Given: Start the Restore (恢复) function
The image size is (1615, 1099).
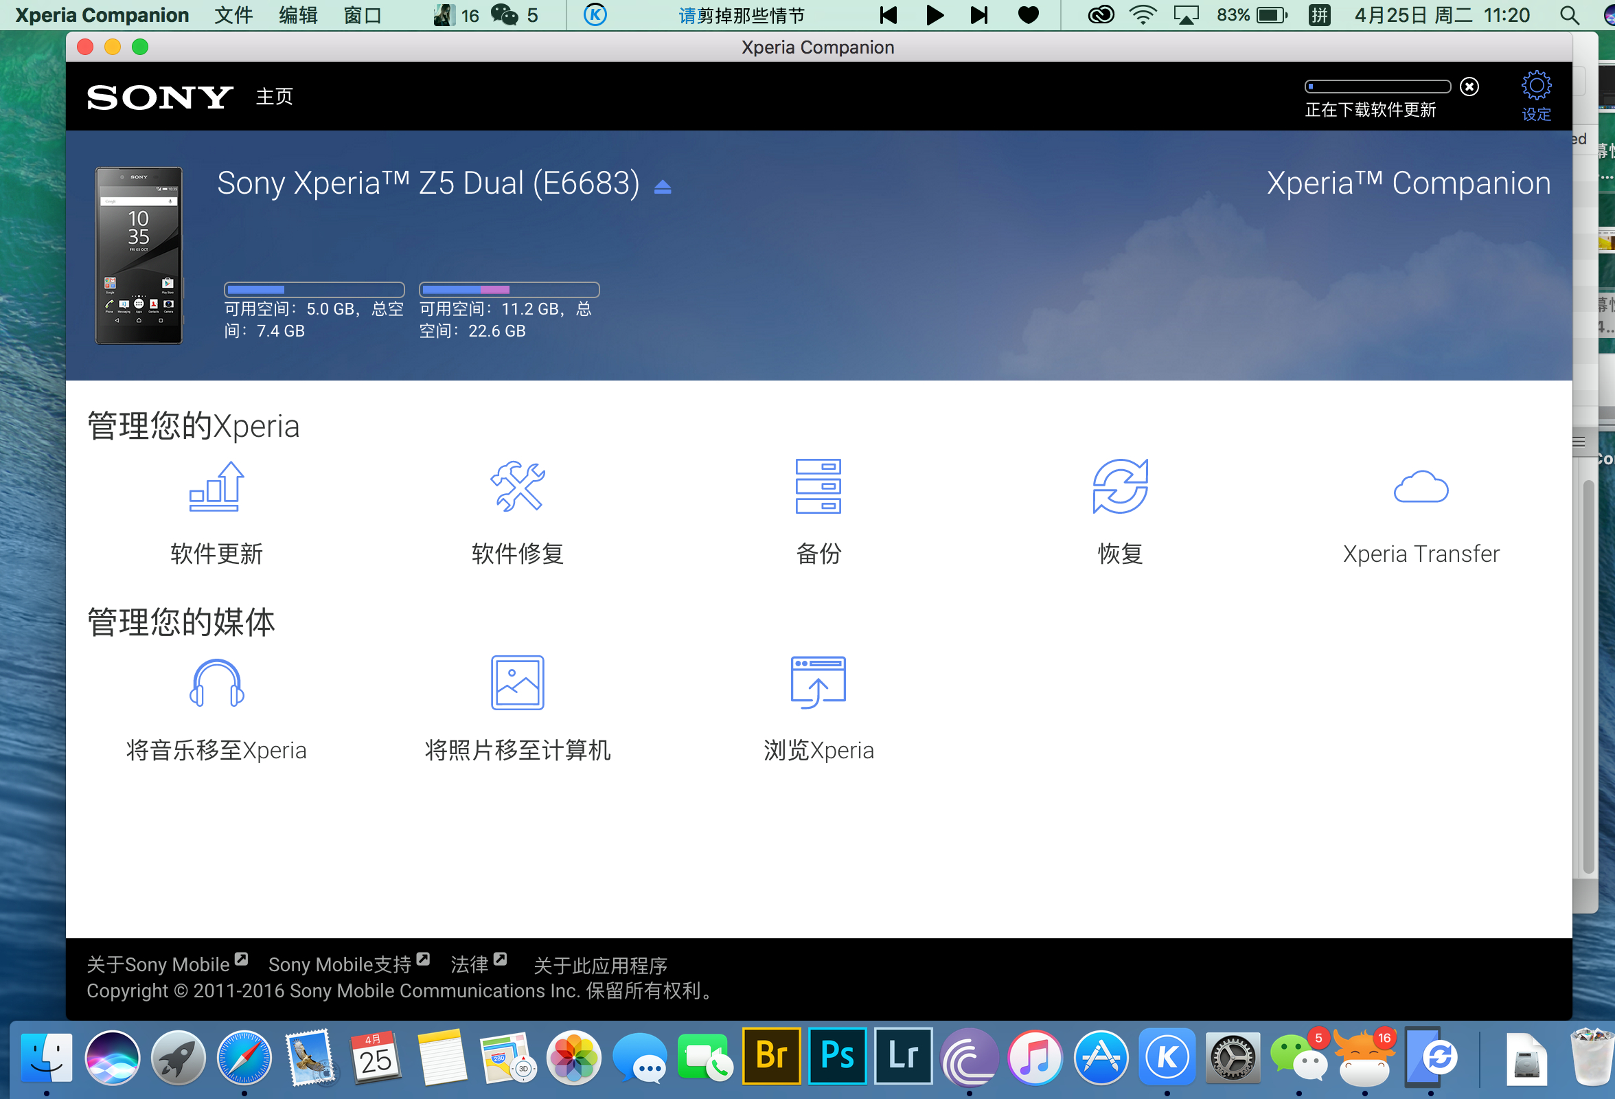Looking at the screenshot, I should (1119, 486).
